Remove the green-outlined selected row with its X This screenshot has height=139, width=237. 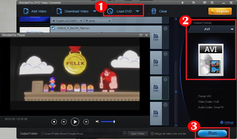[165, 79]
